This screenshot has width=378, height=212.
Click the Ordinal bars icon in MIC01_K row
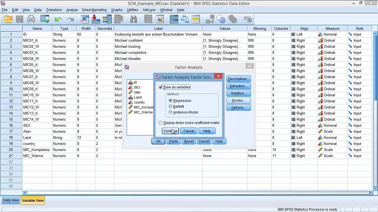320,40
